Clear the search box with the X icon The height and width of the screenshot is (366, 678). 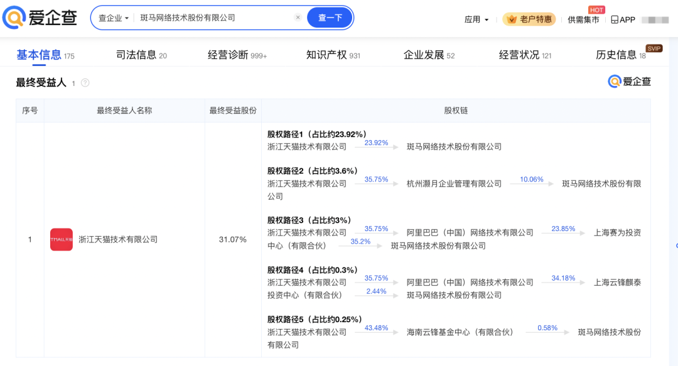[x=298, y=18]
